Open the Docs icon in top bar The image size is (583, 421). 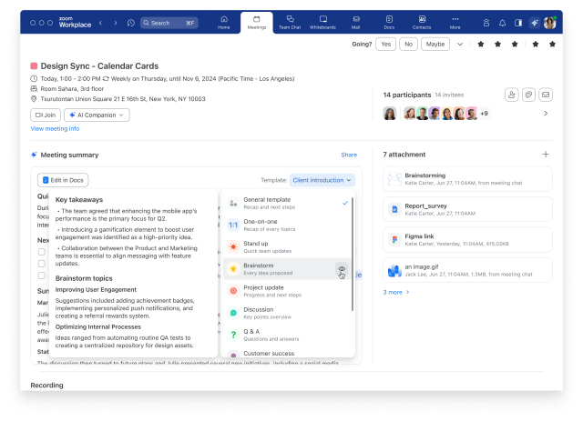tap(389, 22)
